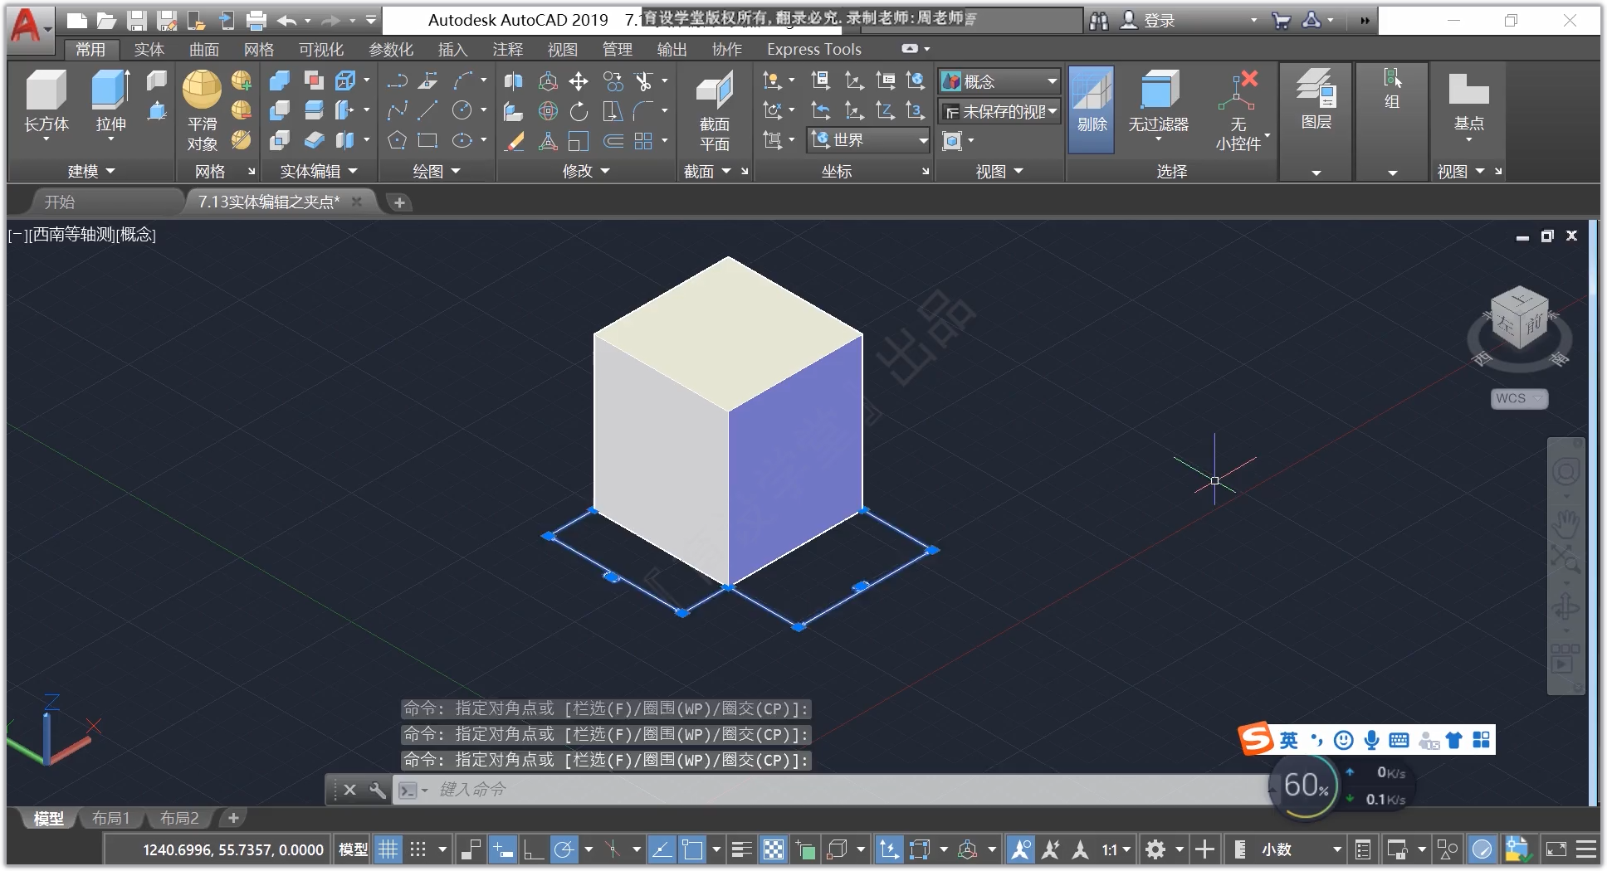Click the Plot printer icon
Screen dimensions: 1607x871
click(x=256, y=21)
